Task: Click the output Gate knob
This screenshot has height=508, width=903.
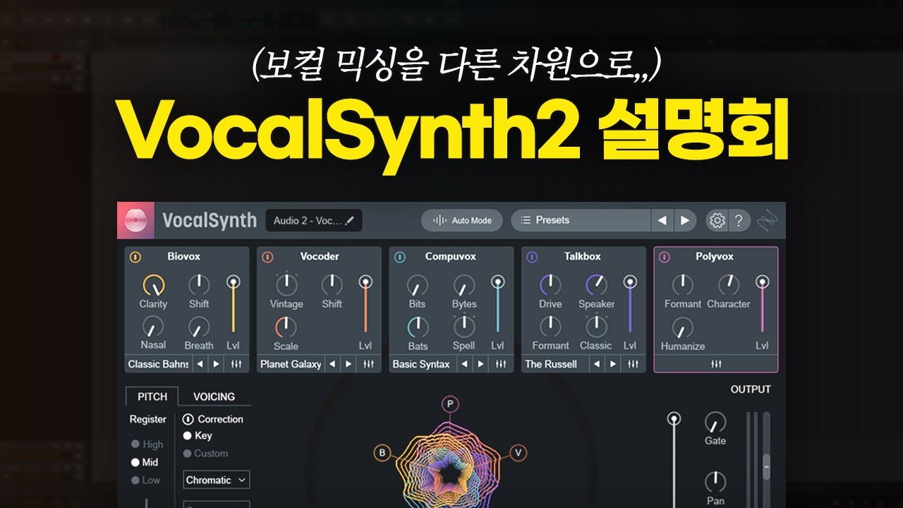Action: (x=715, y=422)
